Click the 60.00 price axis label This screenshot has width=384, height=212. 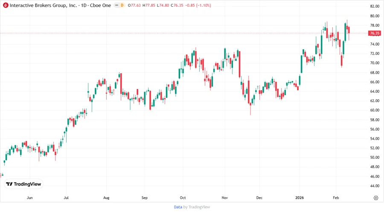pos(375,110)
